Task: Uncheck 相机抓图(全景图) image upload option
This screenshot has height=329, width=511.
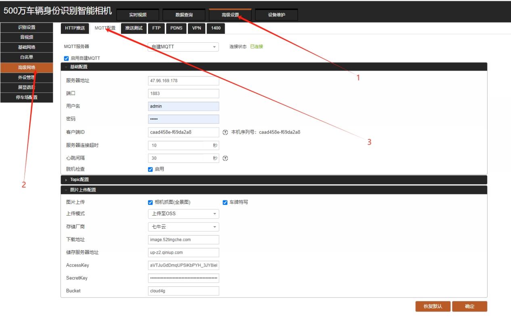Action: pos(151,202)
